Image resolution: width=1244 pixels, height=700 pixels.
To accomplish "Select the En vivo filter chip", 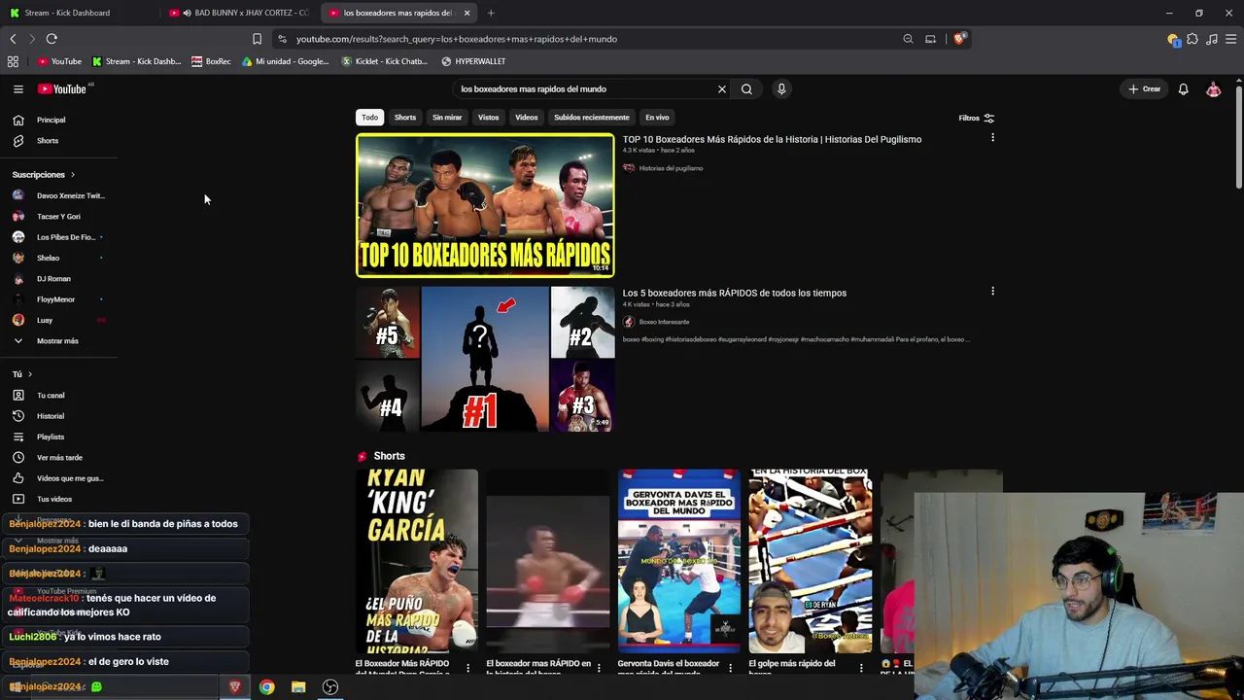I will [x=657, y=118].
